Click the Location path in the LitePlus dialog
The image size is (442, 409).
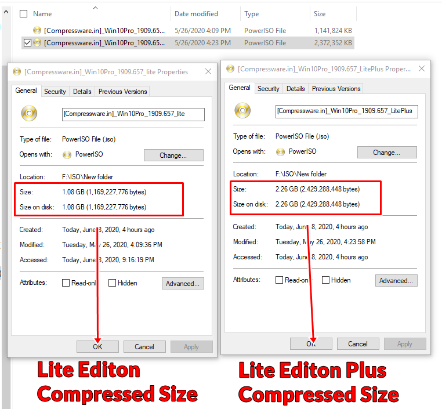tap(301, 174)
